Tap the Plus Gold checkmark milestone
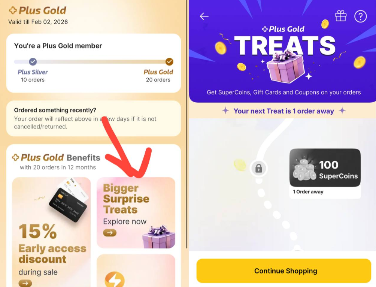 point(169,62)
